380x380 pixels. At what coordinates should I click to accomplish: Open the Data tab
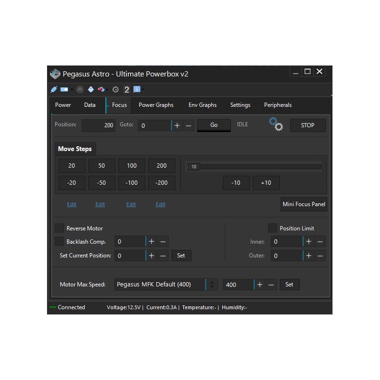(90, 105)
